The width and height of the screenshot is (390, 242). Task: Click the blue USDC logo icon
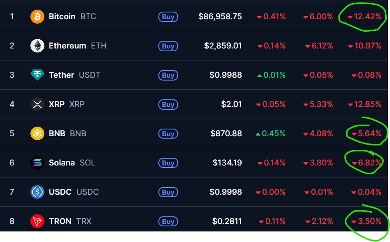tap(38, 192)
